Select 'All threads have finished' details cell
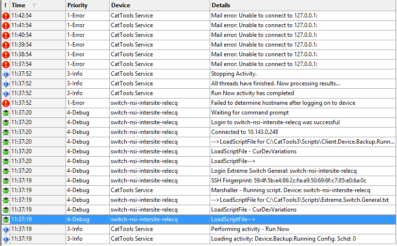Viewport: 397px width, 246px height. (303, 83)
